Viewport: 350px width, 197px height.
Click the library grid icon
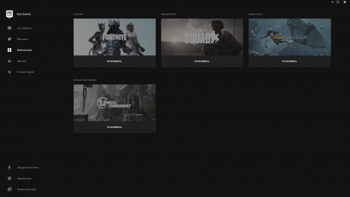pyautogui.click(x=9, y=50)
